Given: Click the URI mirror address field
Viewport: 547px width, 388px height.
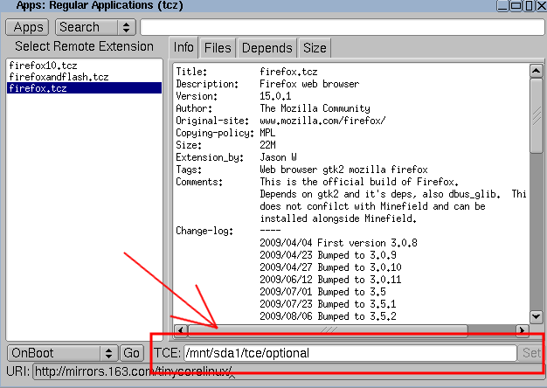Looking at the screenshot, I should (x=289, y=371).
